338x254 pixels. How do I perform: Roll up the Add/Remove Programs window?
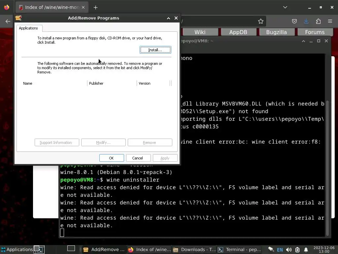(x=168, y=18)
